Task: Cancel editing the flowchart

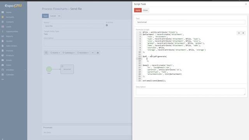Action: [53, 16]
